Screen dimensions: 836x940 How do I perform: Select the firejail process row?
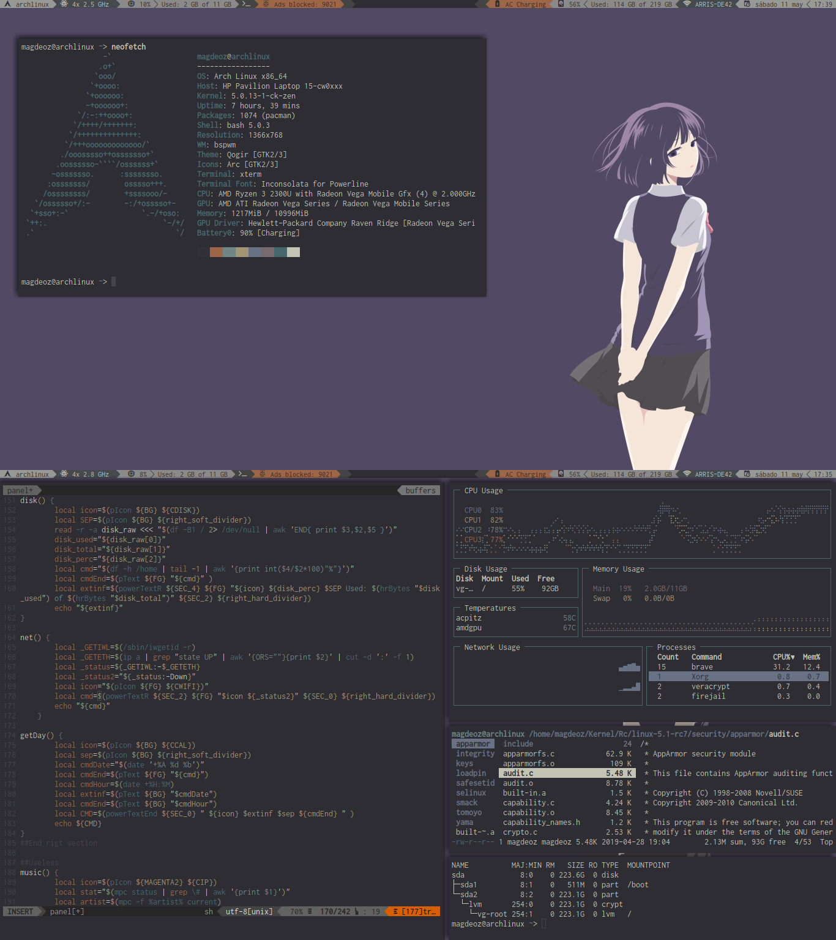(738, 696)
